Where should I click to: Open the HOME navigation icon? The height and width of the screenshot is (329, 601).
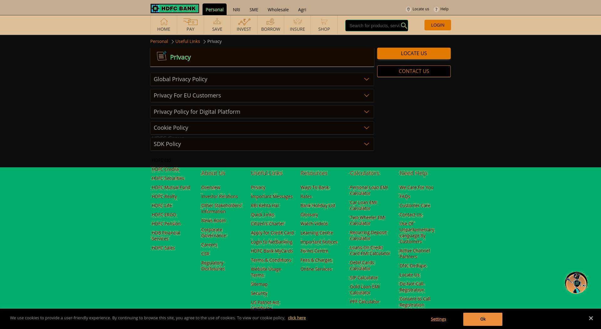coord(164,22)
